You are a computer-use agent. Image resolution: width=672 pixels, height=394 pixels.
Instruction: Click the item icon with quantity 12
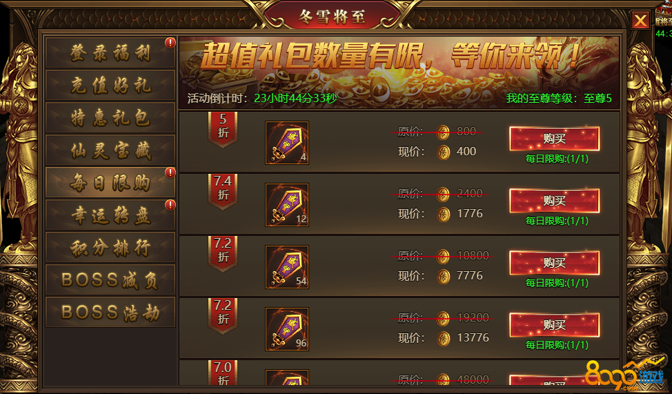[x=287, y=205]
